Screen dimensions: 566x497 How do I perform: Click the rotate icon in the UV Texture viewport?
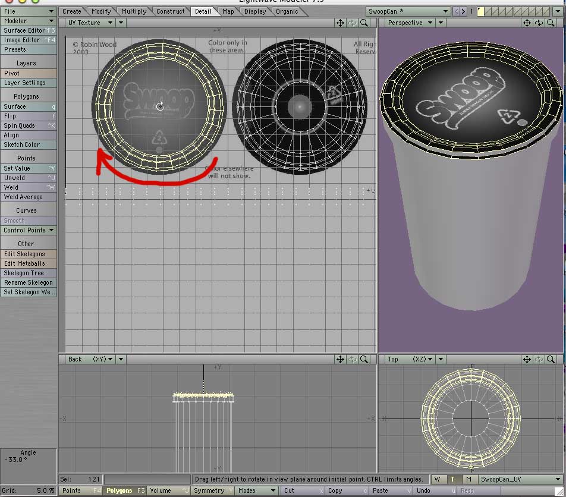click(352, 23)
